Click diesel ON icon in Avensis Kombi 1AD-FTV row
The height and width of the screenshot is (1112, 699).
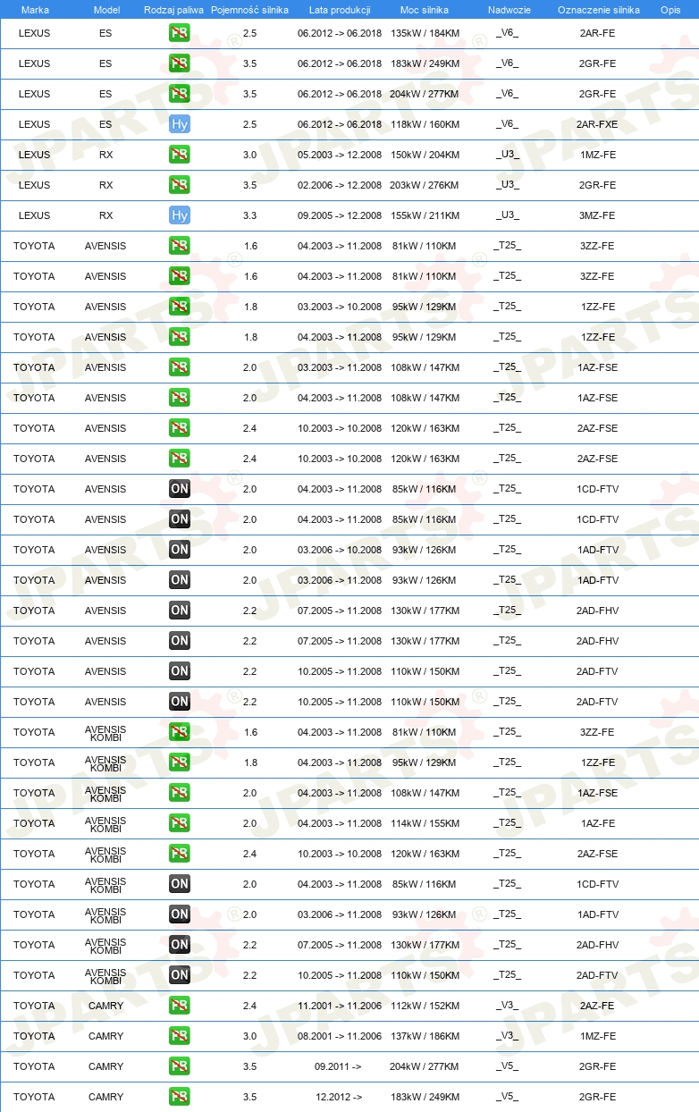pos(180,914)
